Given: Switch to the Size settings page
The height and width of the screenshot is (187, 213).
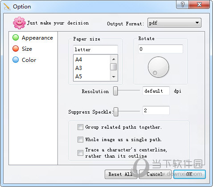Looking at the screenshot, I should point(27,49).
